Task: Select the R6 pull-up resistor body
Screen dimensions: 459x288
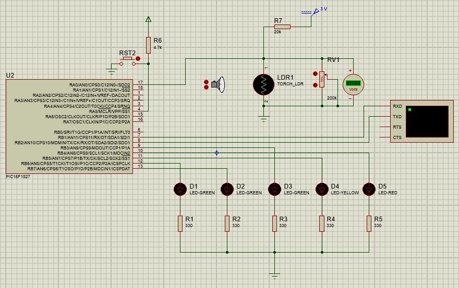Action: click(x=149, y=45)
